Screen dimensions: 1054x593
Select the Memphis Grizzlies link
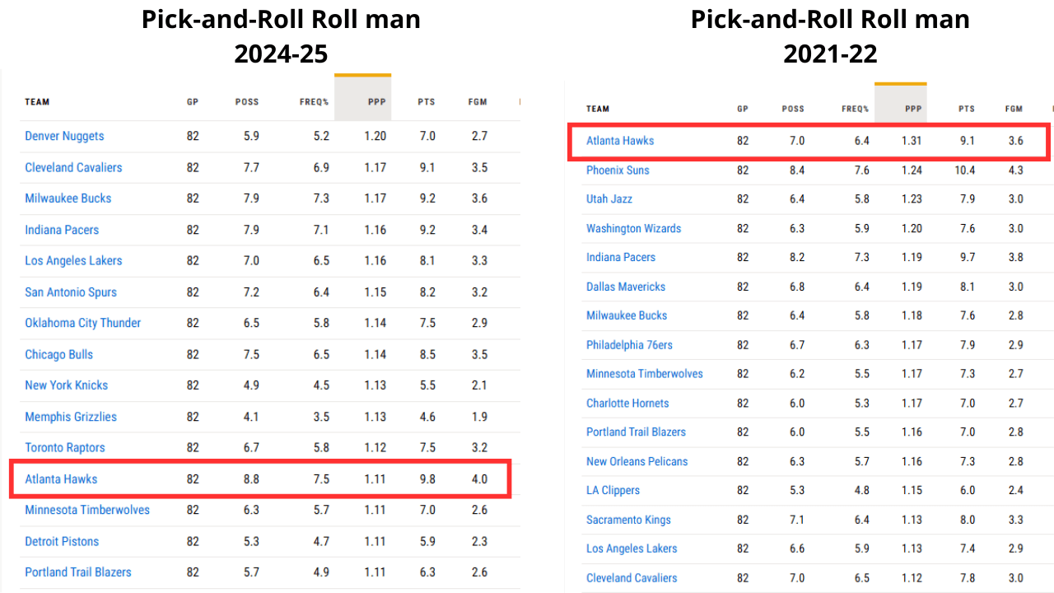pos(71,417)
